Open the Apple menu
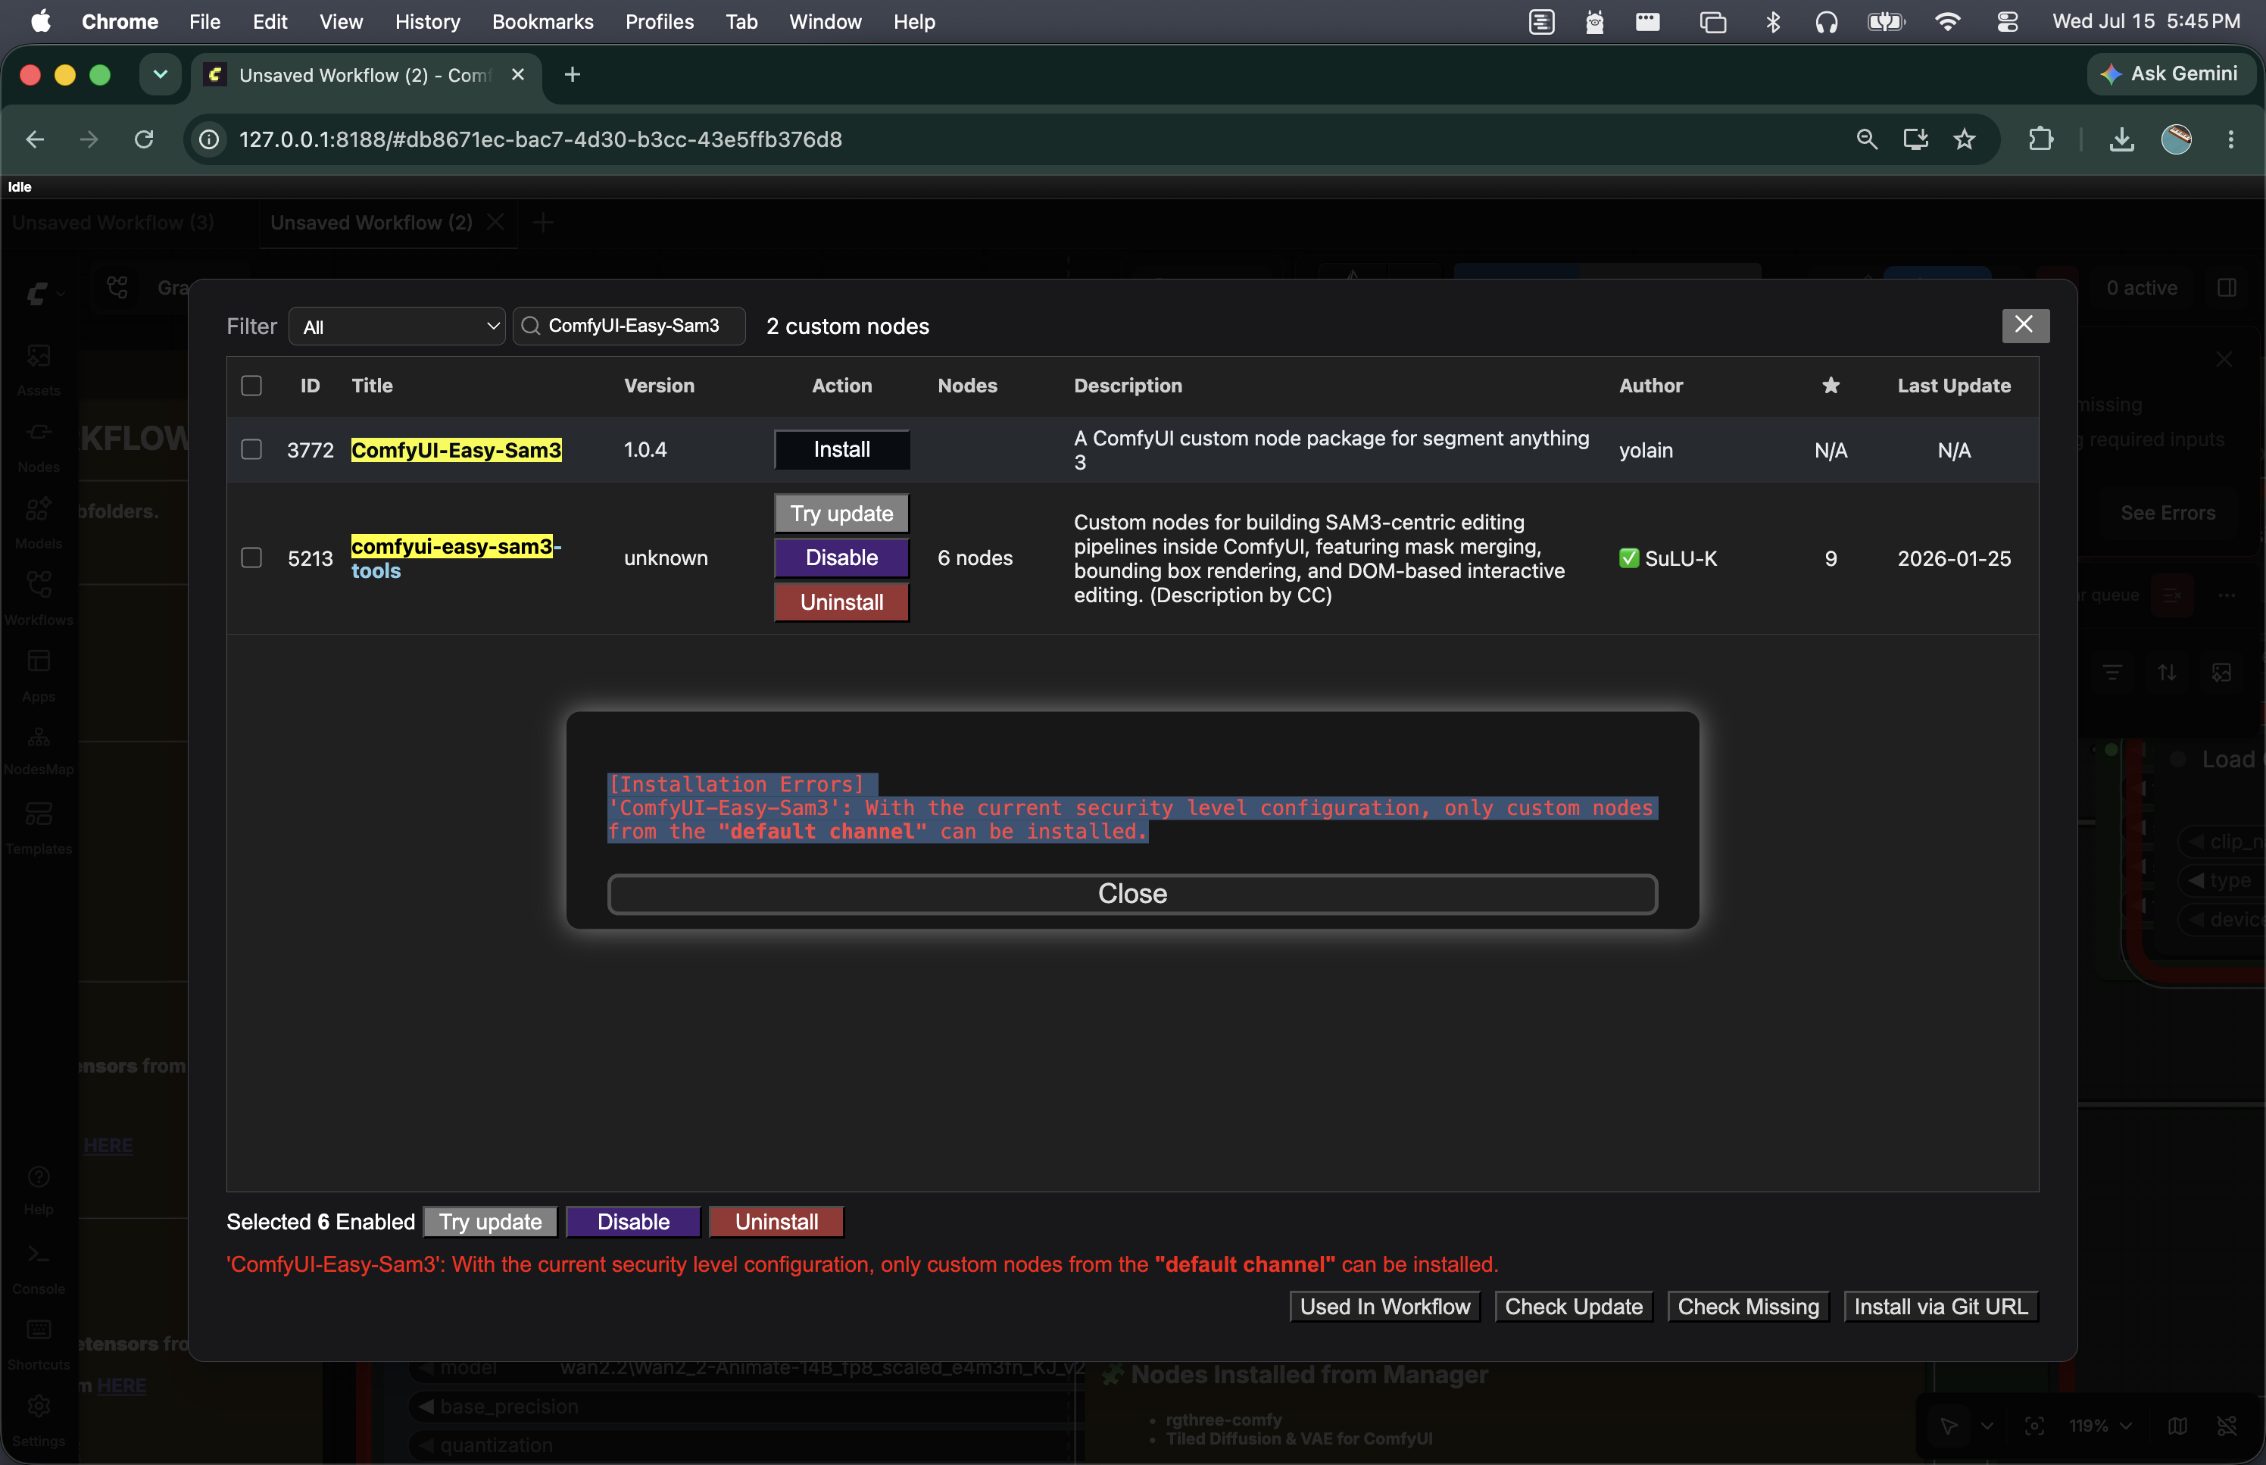The height and width of the screenshot is (1465, 2266). click(x=40, y=21)
